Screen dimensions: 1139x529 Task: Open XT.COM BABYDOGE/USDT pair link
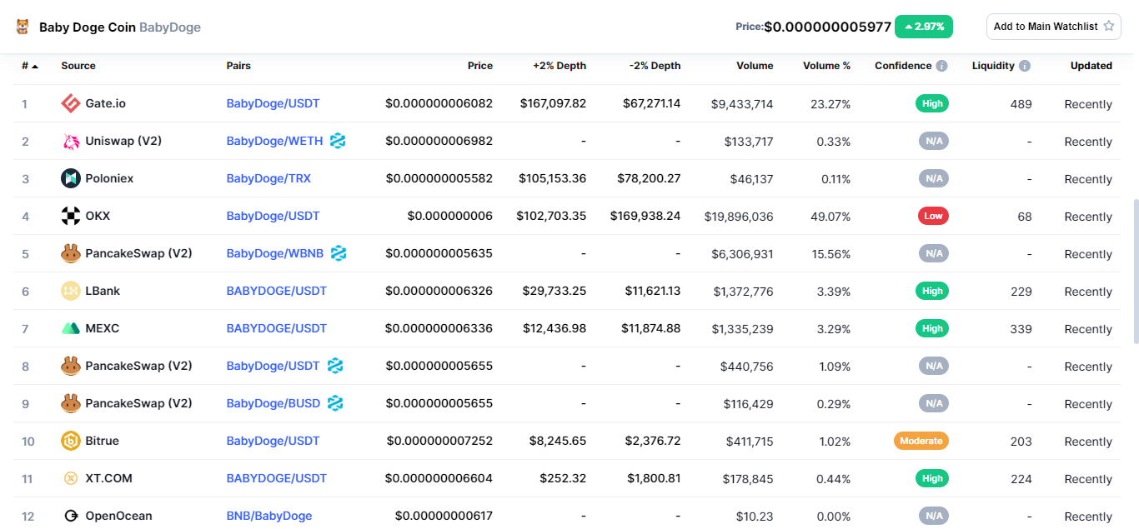click(x=277, y=478)
